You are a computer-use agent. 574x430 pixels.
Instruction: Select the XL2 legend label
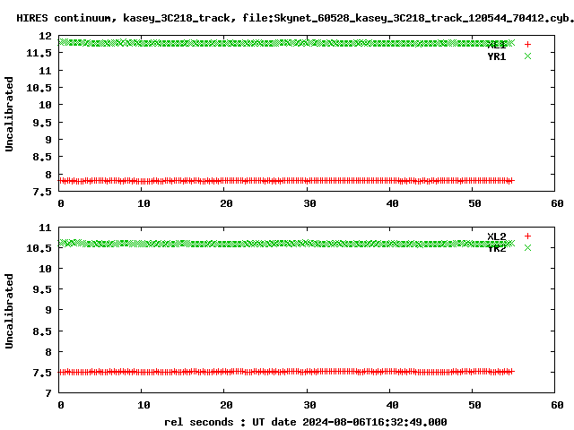click(x=496, y=236)
